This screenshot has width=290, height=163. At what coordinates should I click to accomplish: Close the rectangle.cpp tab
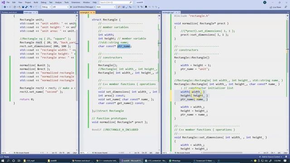click(179, 12)
